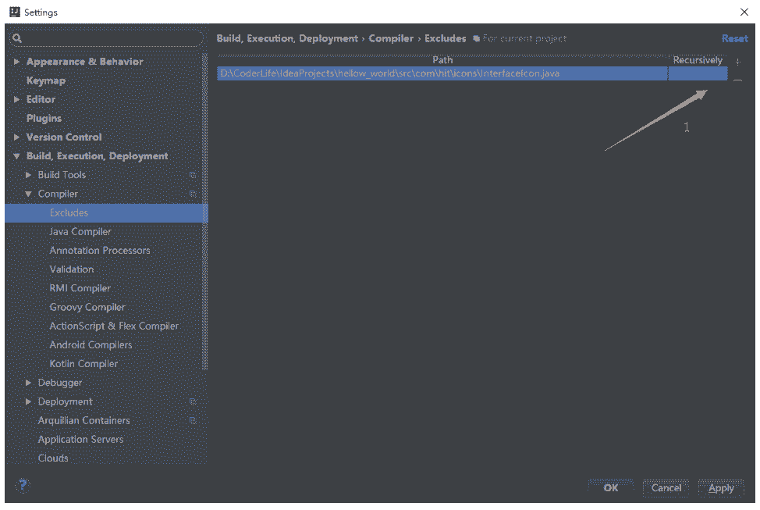Open help with the question mark icon

(23, 484)
